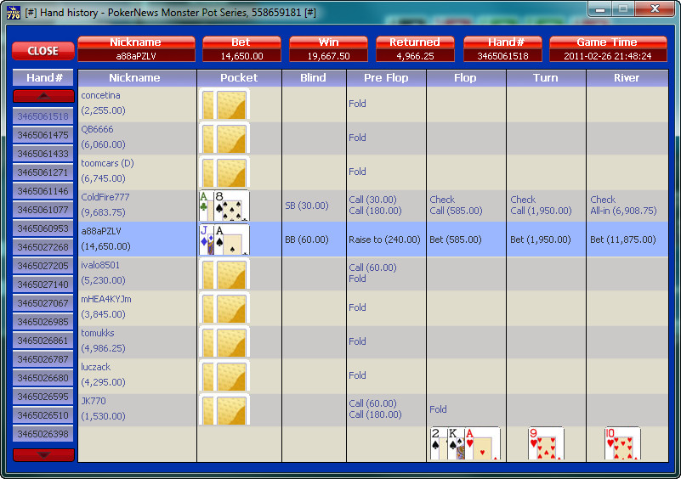Click a88aPZLV's BB (60.00) blind

pyautogui.click(x=307, y=239)
